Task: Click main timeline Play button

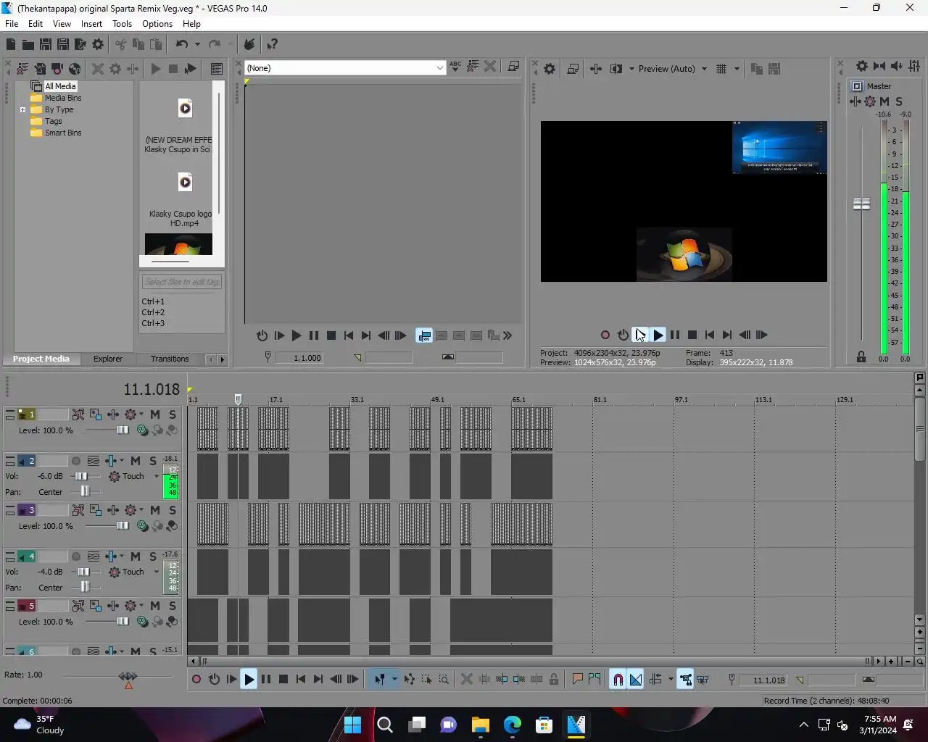Action: tap(249, 679)
